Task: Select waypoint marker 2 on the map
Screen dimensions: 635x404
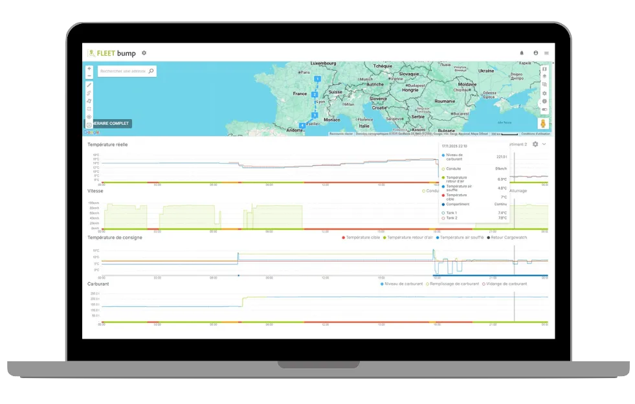Action: click(x=315, y=95)
